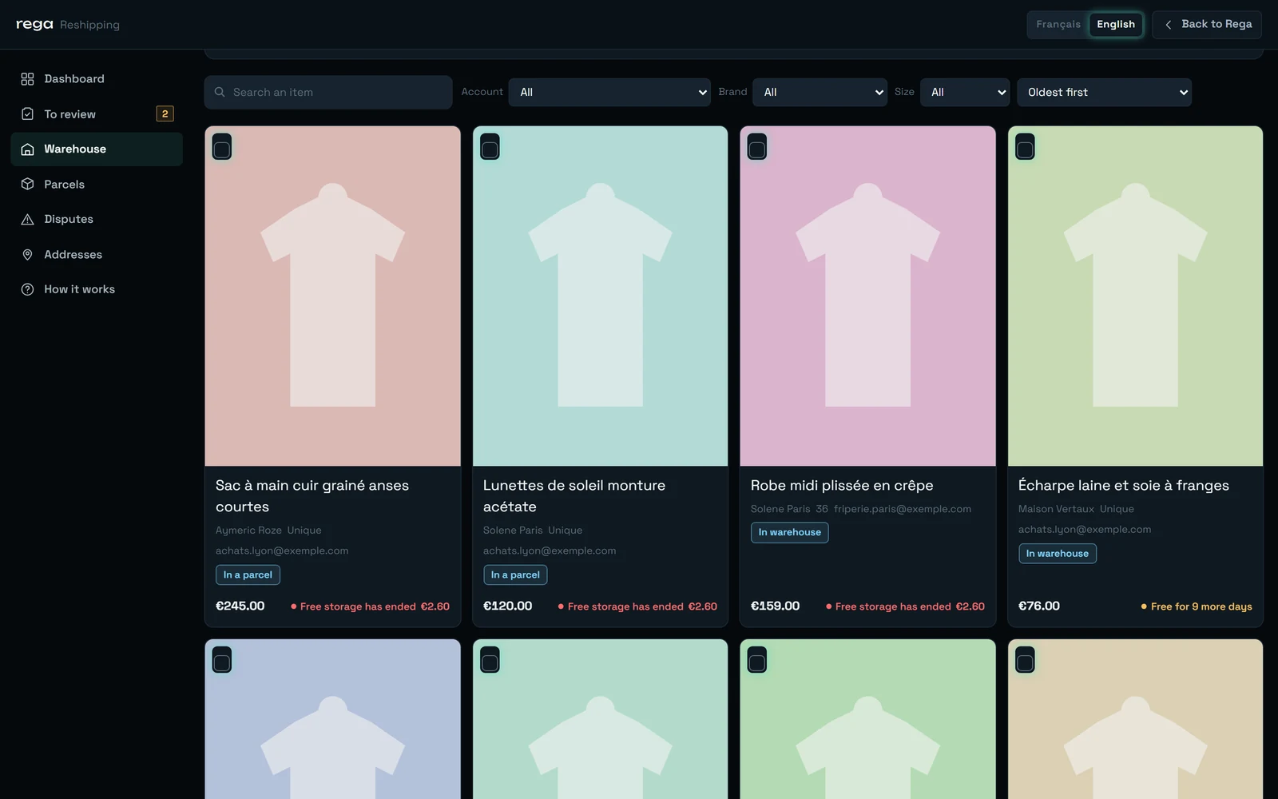Click the price €76.00
The height and width of the screenshot is (799, 1278).
click(x=1039, y=606)
